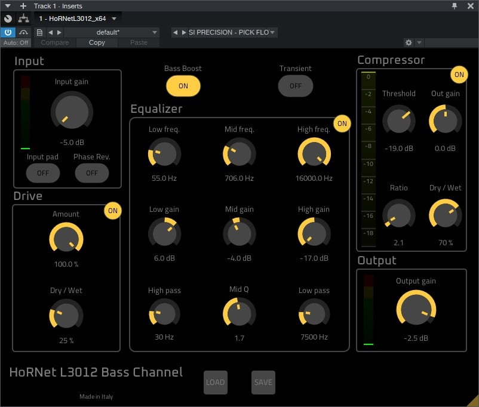479x407 pixels.
Task: Open the gear settings icon
Action: click(409, 42)
